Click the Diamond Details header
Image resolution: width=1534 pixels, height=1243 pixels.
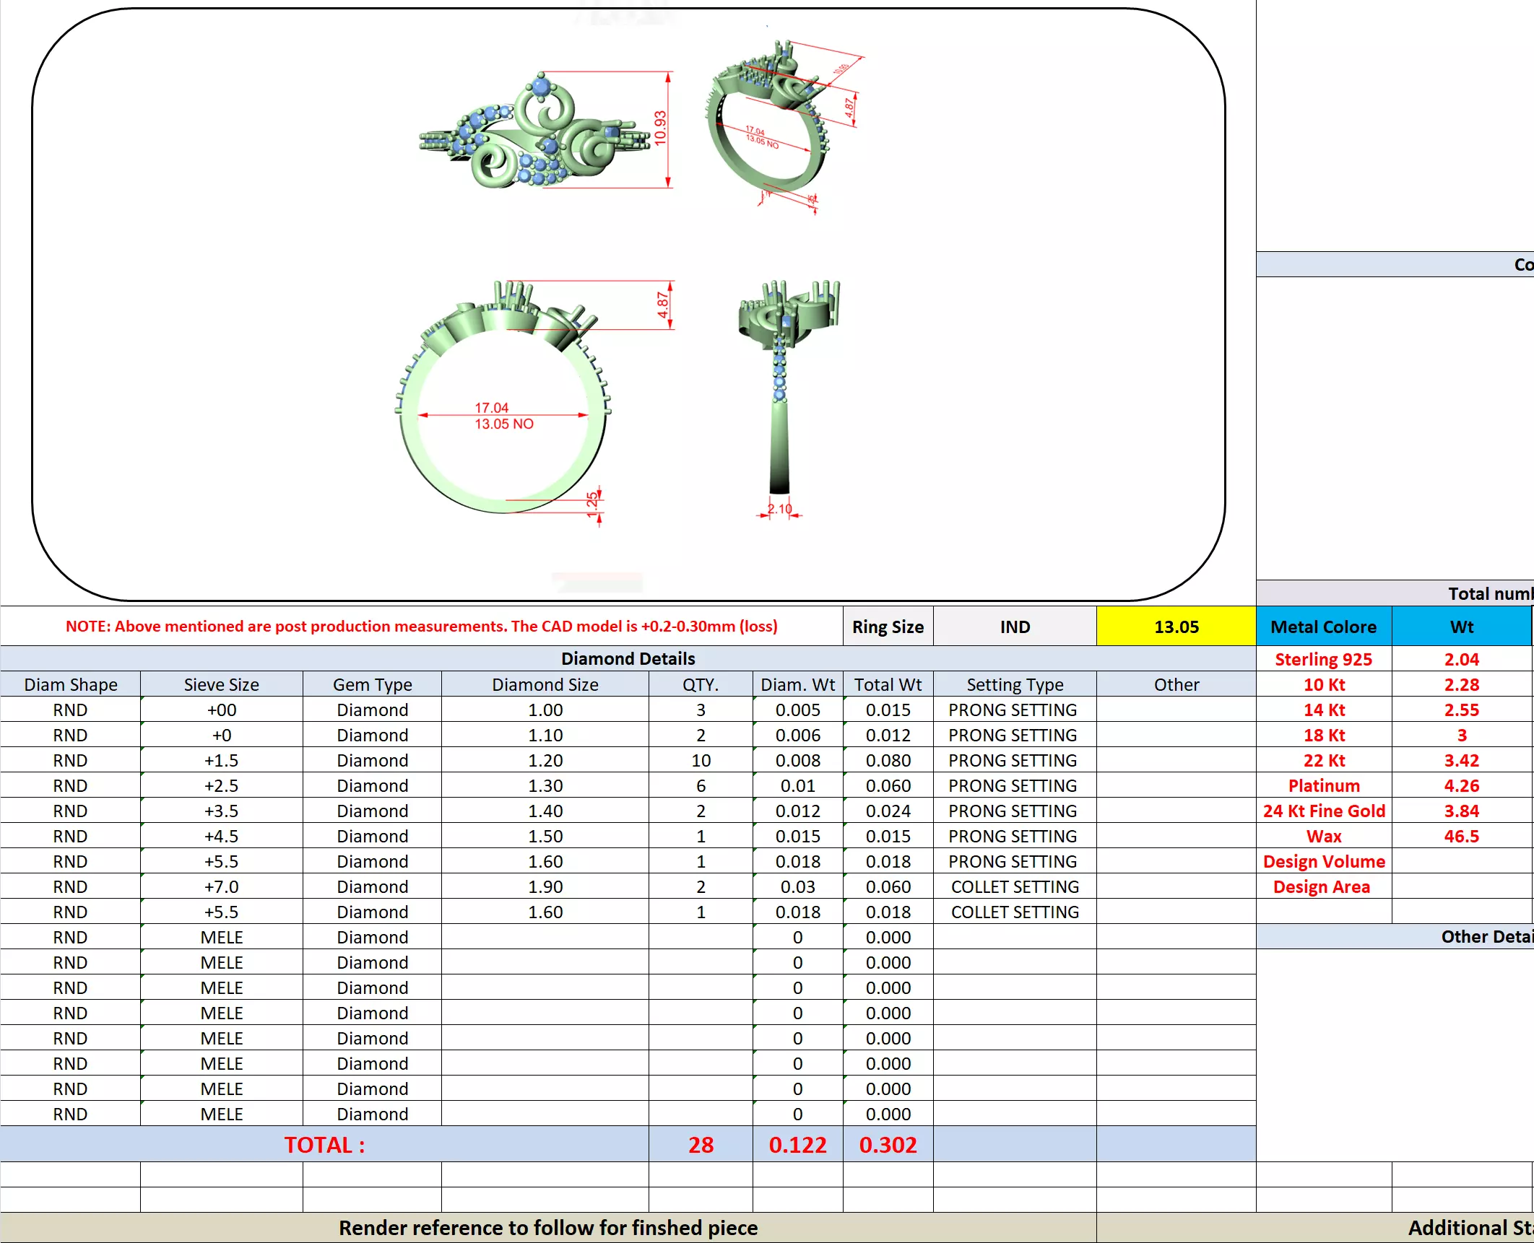point(628,658)
